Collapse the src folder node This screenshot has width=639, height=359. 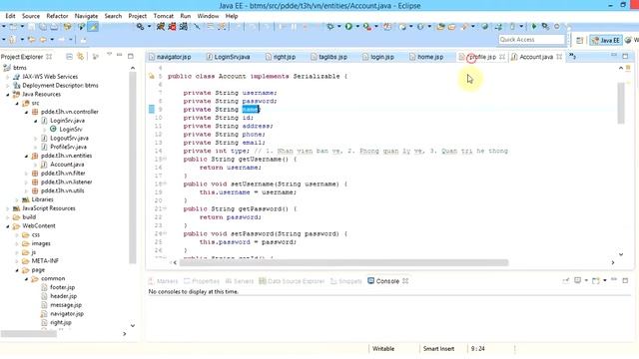tap(17, 104)
